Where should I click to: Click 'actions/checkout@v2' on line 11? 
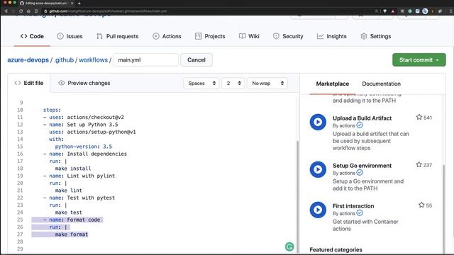[95, 117]
